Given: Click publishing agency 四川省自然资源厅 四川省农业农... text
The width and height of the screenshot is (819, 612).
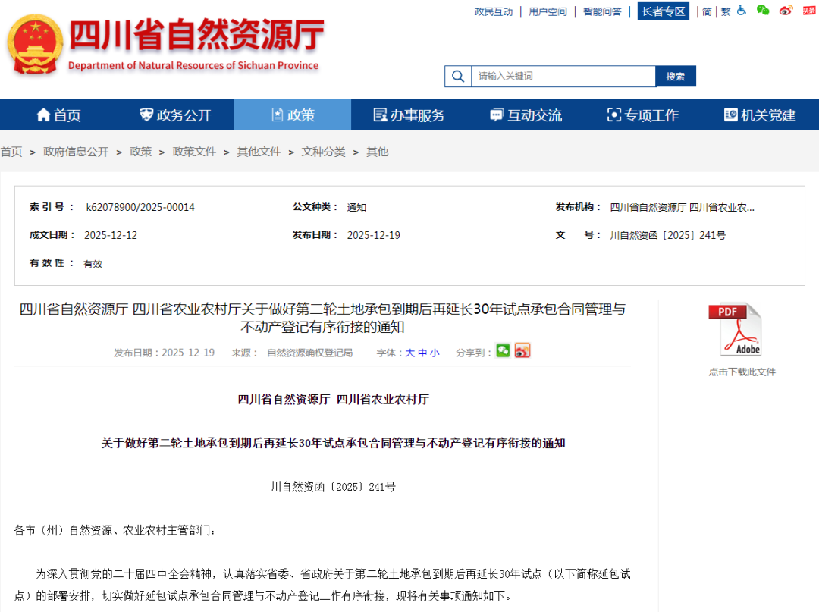Looking at the screenshot, I should 682,207.
